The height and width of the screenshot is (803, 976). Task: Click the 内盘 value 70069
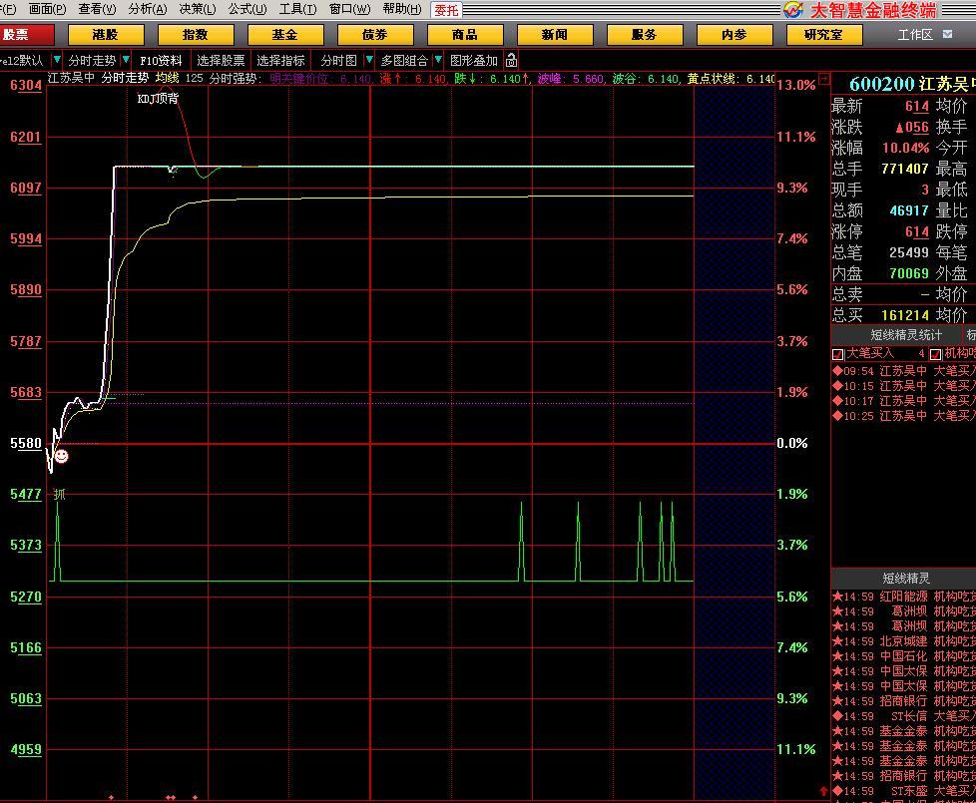pos(909,273)
